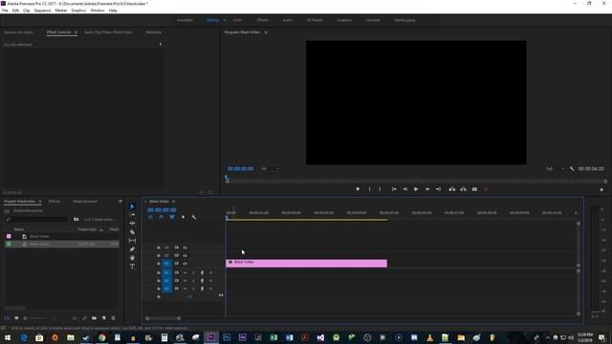The image size is (612, 344).
Task: Play the sequence in Program monitor
Action: (x=416, y=189)
